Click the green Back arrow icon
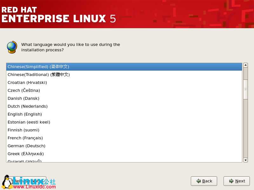 click(x=198, y=181)
